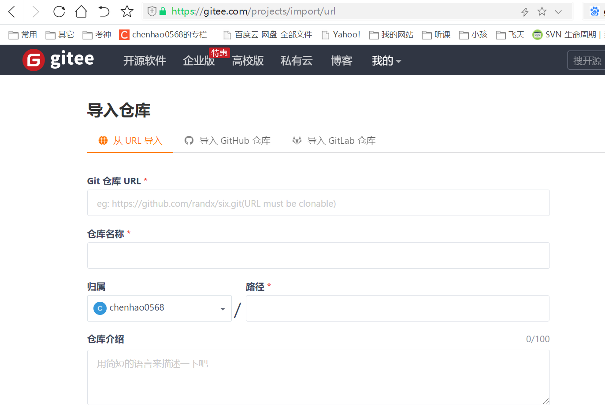Click the 导入仓库 page heading
The width and height of the screenshot is (605, 406).
point(119,110)
